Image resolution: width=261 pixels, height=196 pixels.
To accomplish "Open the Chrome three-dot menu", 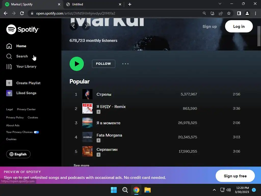I will tap(255, 13).
